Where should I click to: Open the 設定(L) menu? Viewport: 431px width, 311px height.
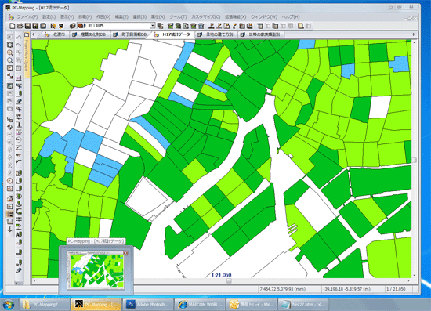(x=49, y=17)
